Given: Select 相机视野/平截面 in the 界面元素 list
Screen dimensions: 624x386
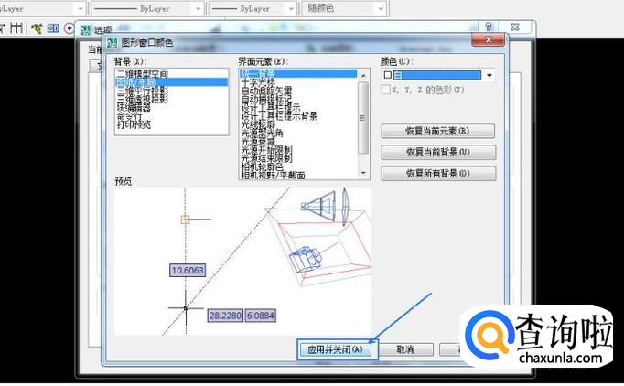Looking at the screenshot, I should 298,175.
